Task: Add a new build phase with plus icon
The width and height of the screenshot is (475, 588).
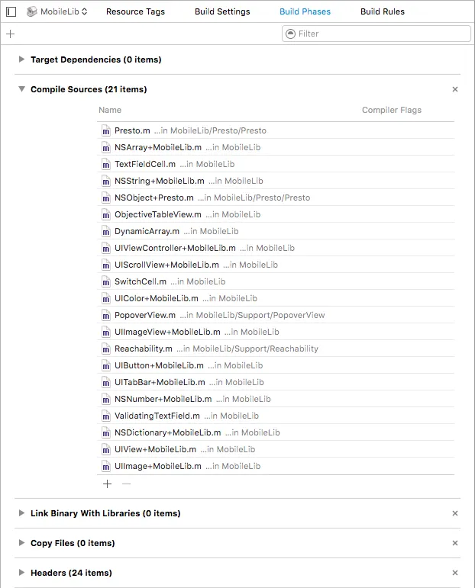Action: point(10,34)
